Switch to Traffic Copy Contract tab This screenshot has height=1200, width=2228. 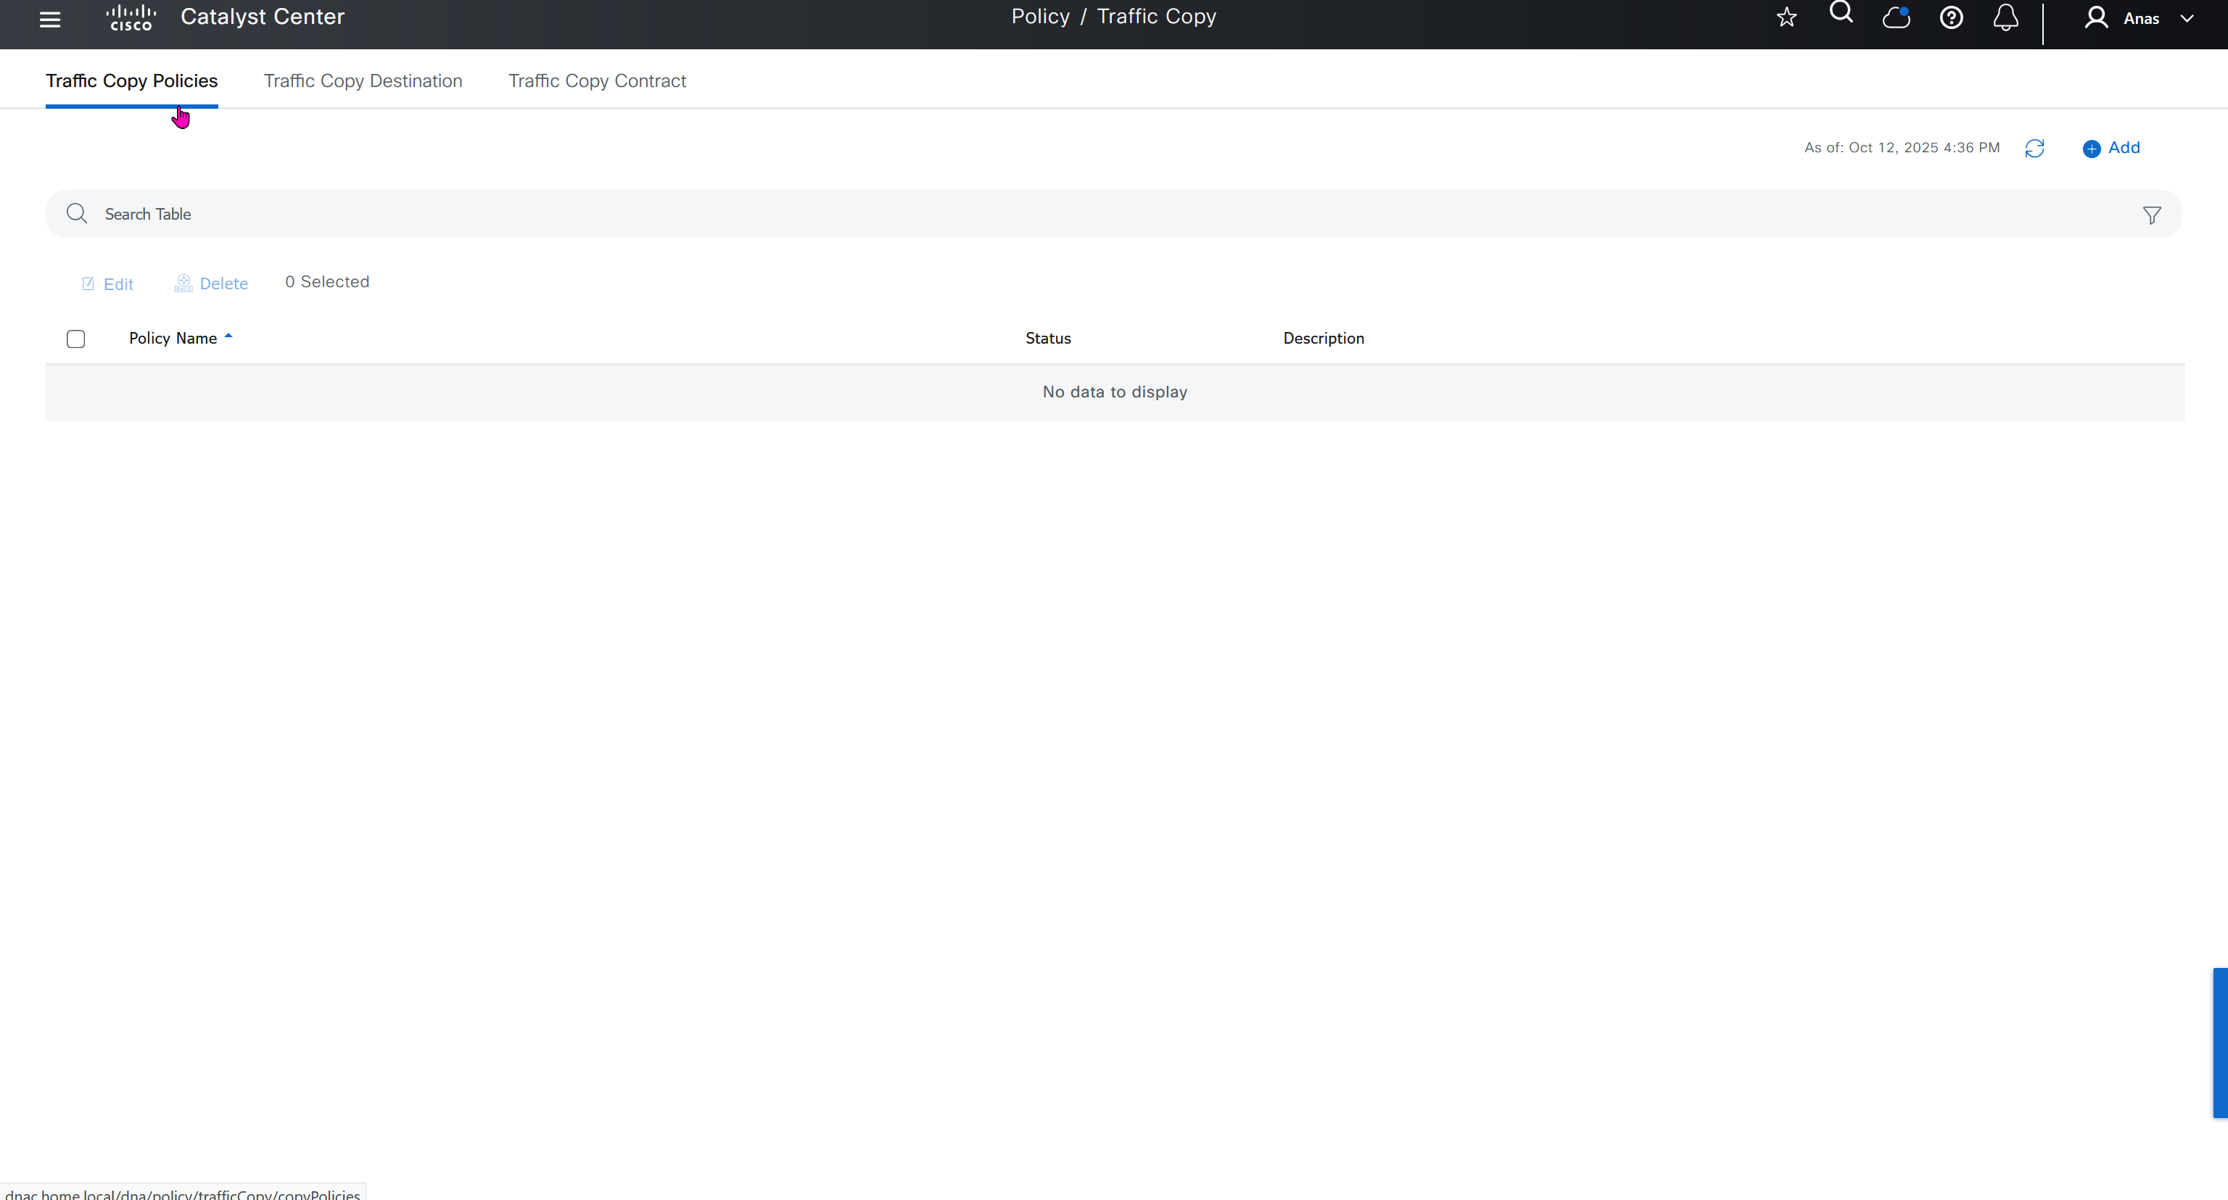pyautogui.click(x=597, y=80)
